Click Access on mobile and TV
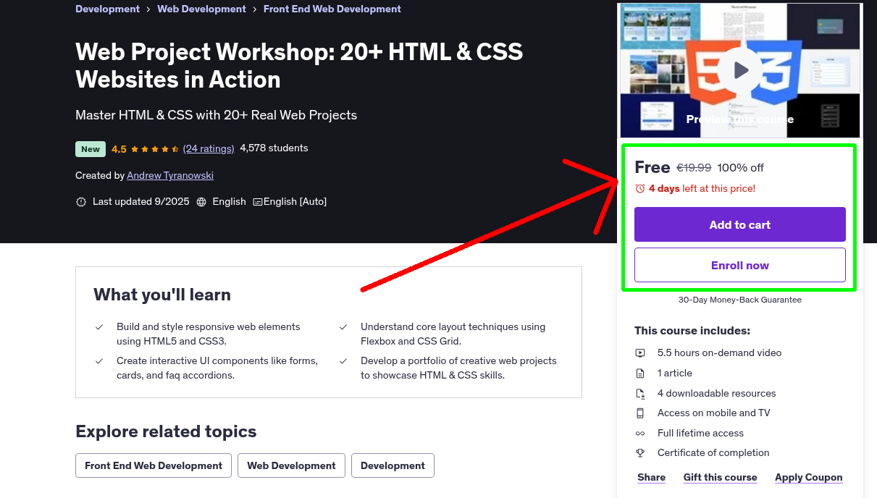This screenshot has height=498, width=877. click(714, 413)
